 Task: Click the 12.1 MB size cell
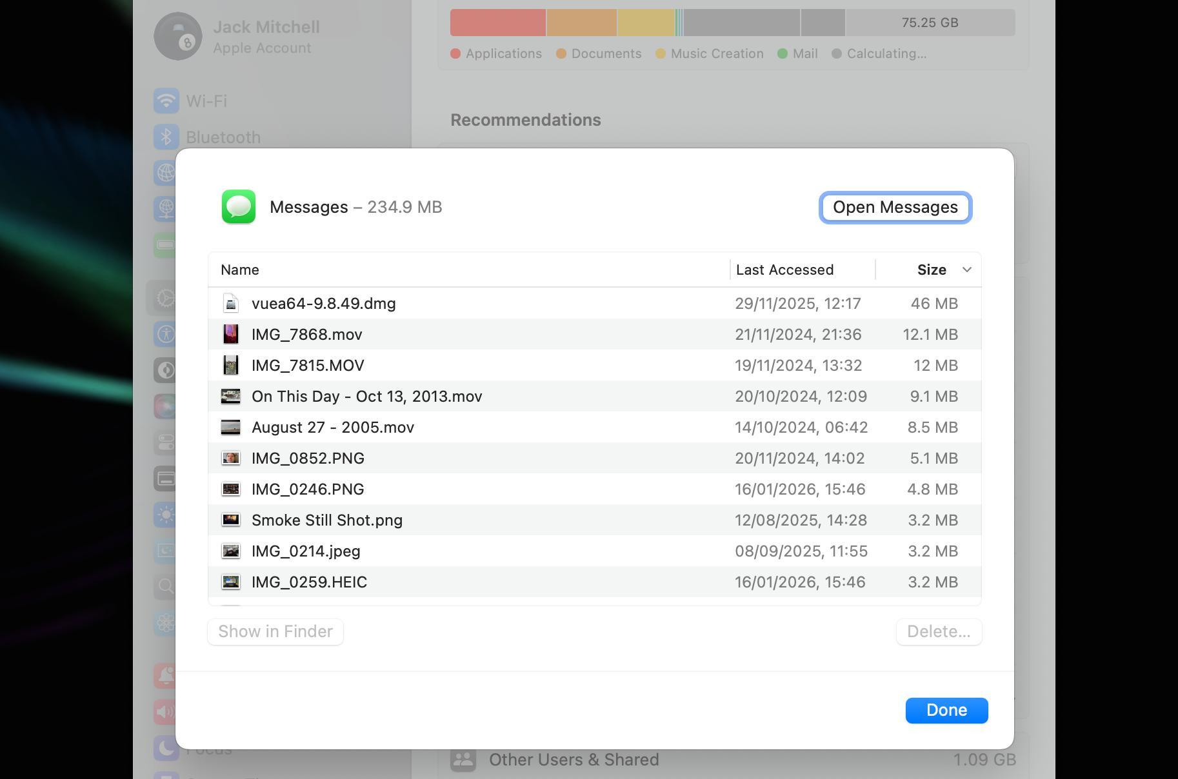[x=930, y=334]
